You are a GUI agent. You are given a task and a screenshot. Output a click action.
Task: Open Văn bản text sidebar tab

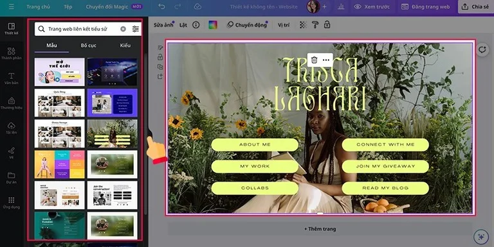pos(12,78)
